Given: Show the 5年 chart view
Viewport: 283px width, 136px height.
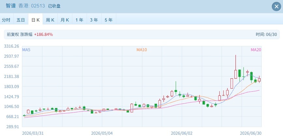Looking at the screenshot, I should click(x=108, y=20).
